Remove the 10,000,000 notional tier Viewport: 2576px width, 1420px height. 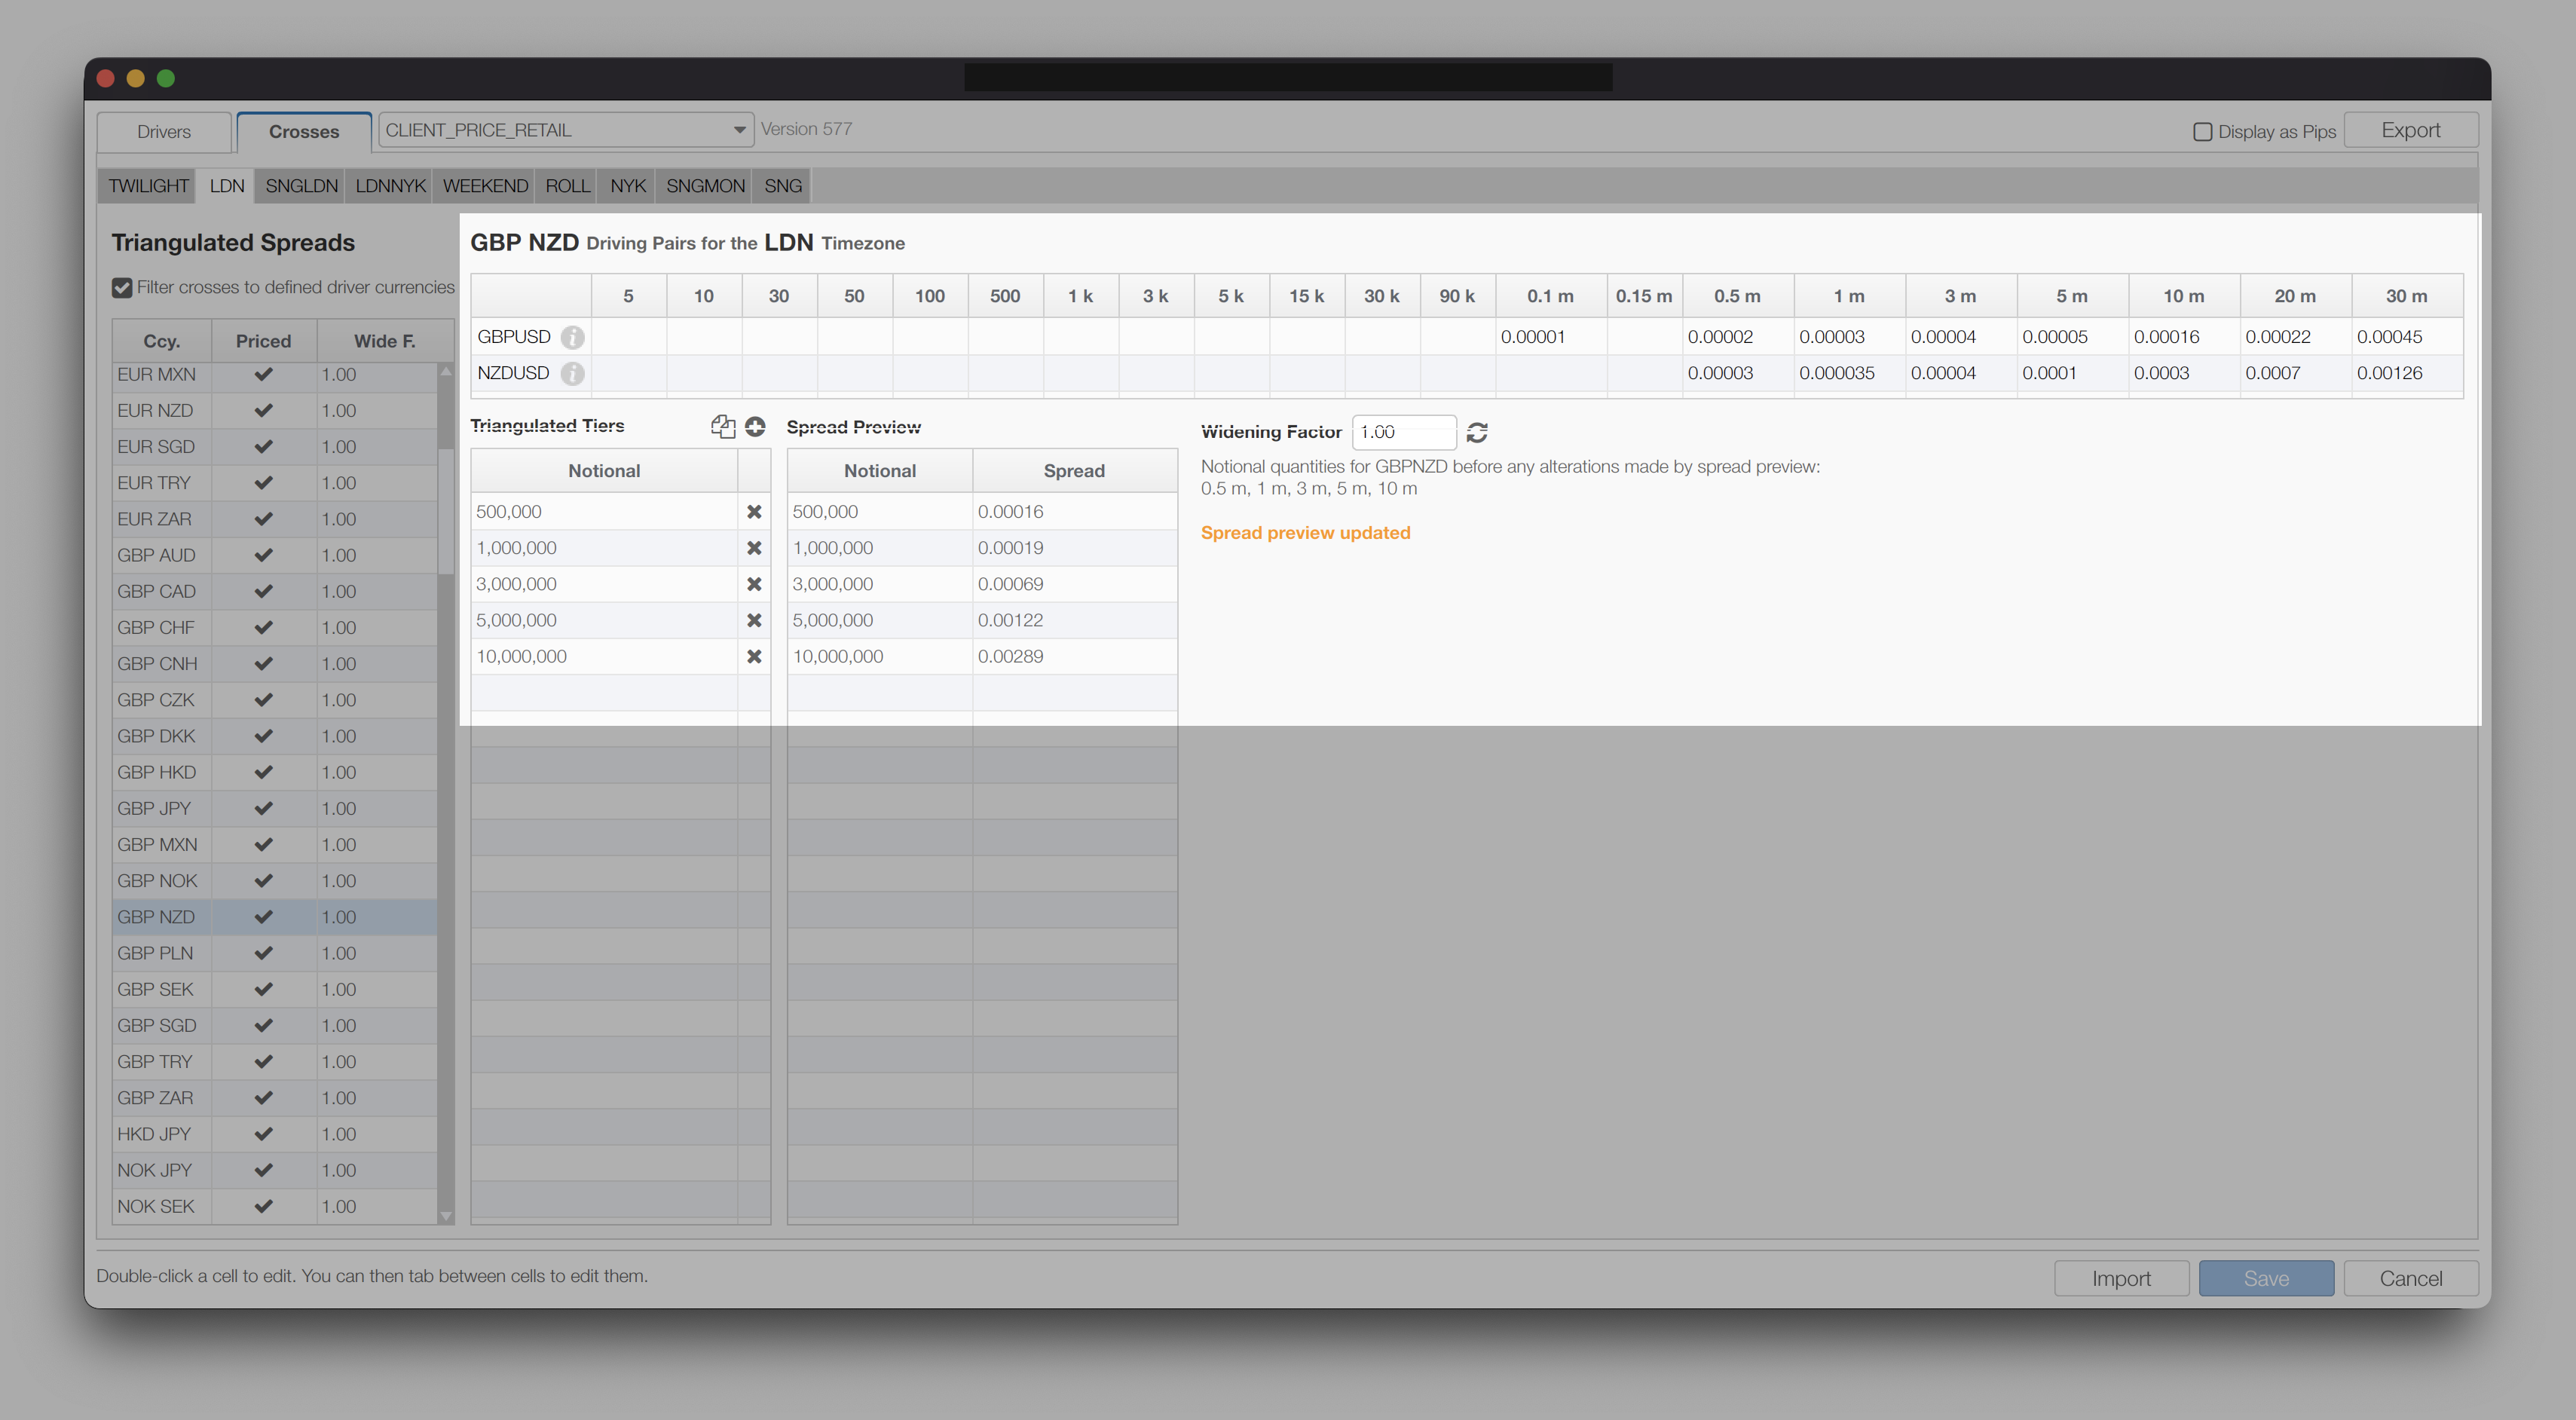(754, 657)
